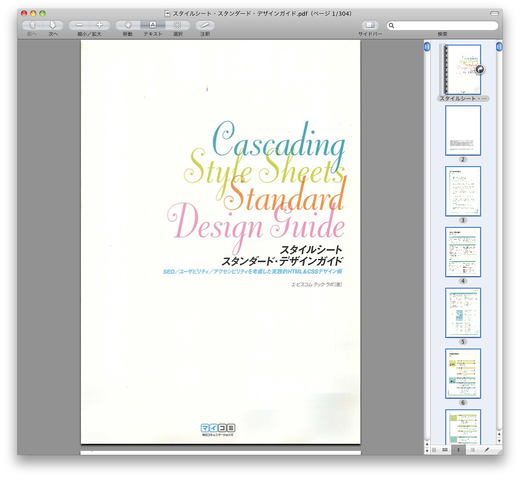Select the Text (テキスト) tool

(x=153, y=25)
